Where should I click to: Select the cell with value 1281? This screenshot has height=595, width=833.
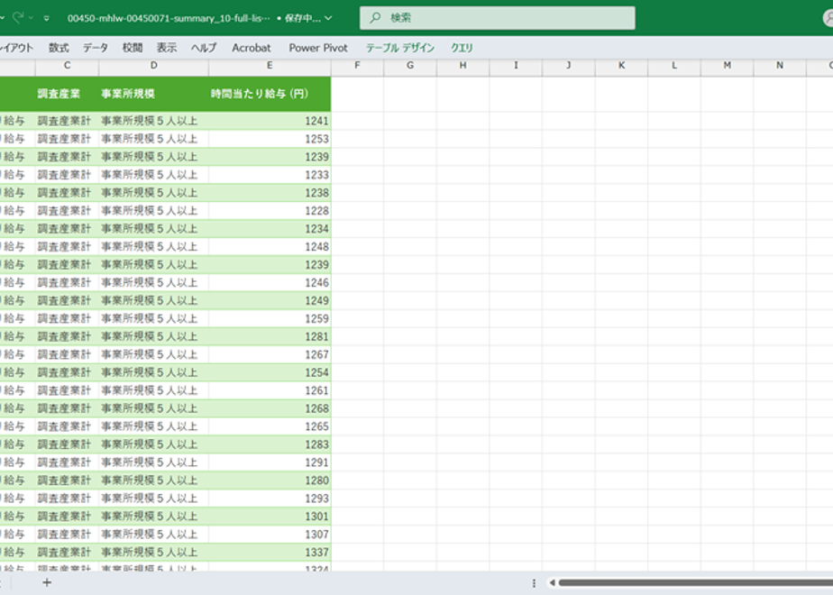[x=270, y=337]
